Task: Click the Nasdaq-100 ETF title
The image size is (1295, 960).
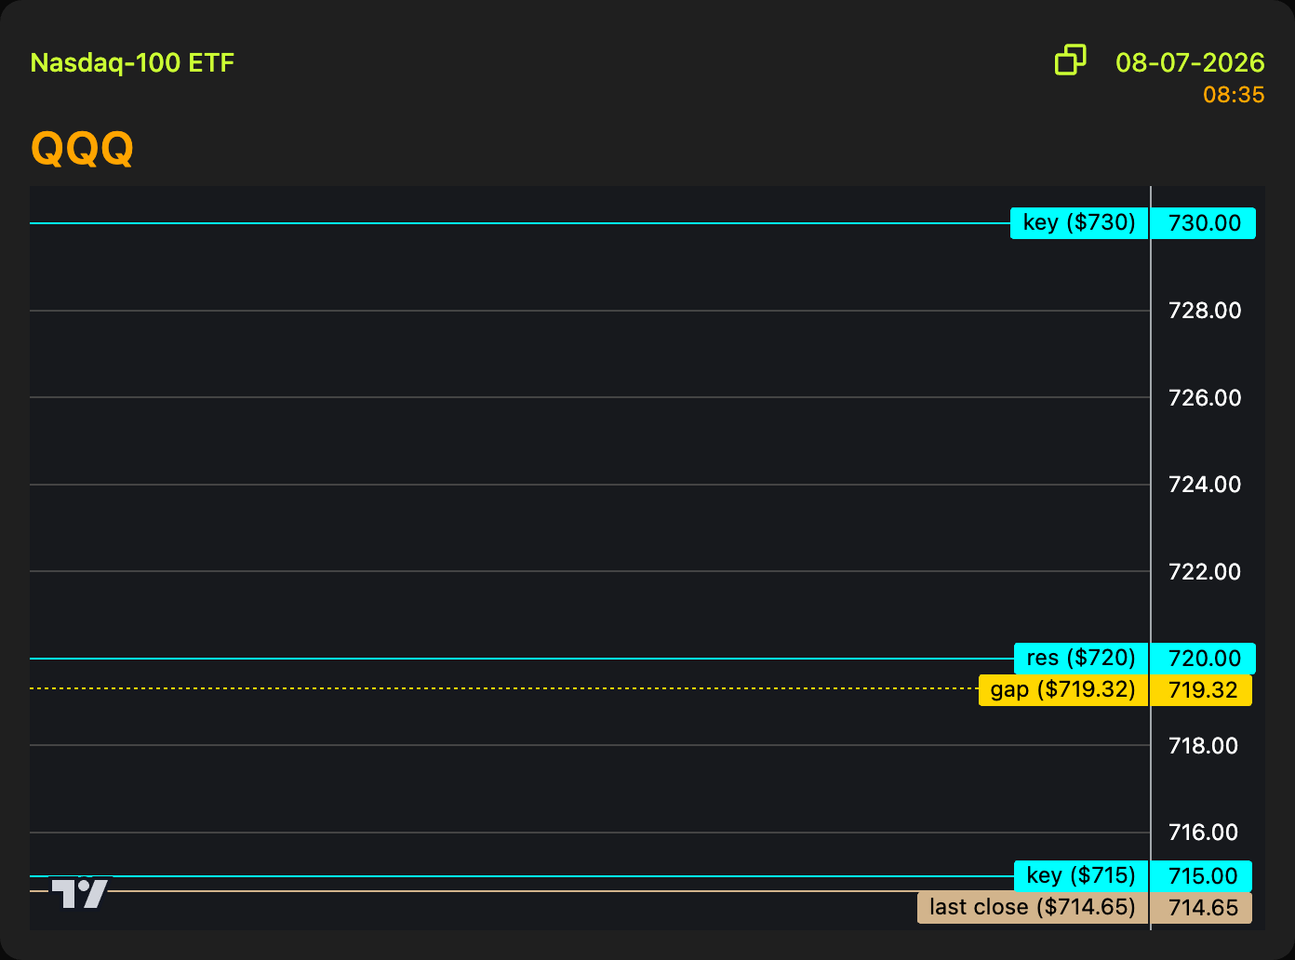Action: (132, 63)
